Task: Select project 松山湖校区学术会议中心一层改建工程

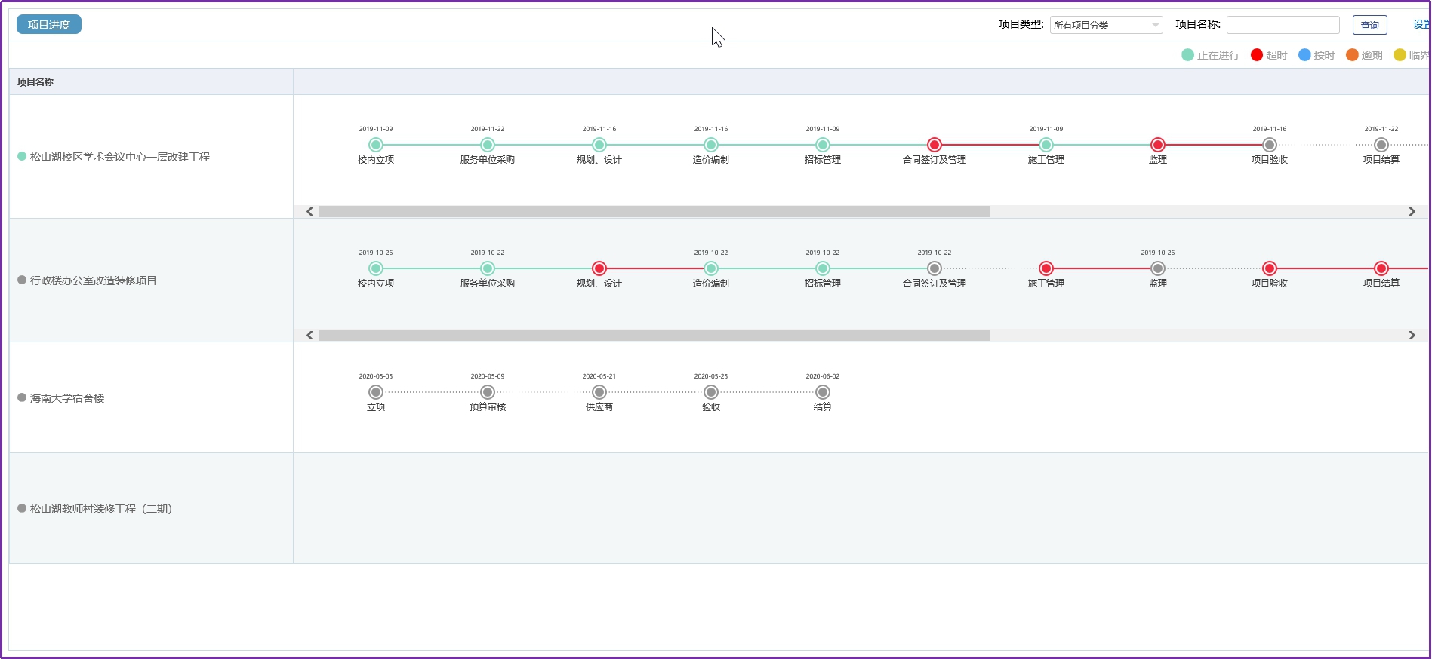Action: click(119, 157)
